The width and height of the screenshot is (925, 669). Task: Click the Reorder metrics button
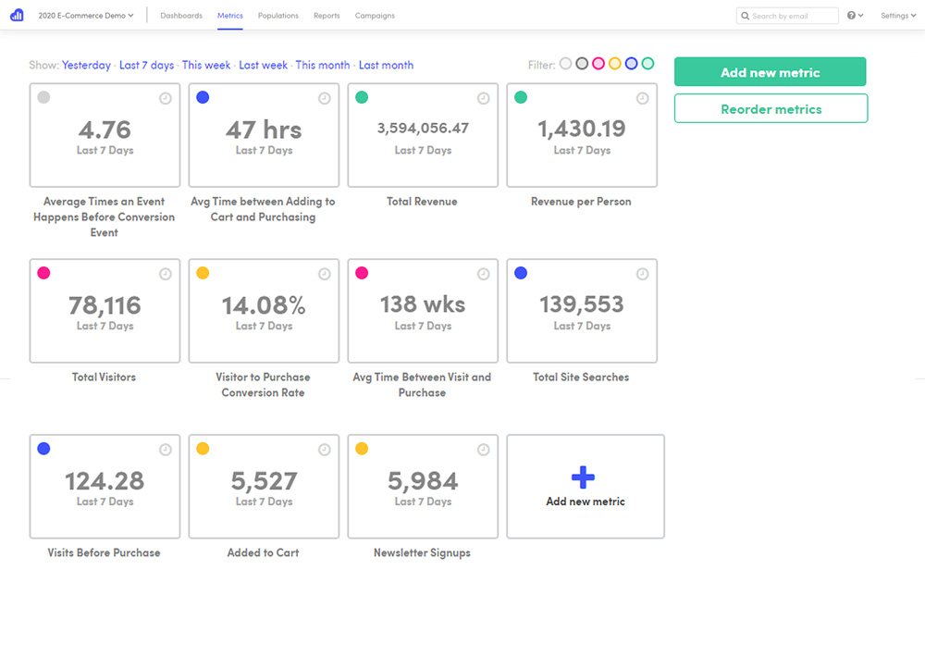(771, 108)
